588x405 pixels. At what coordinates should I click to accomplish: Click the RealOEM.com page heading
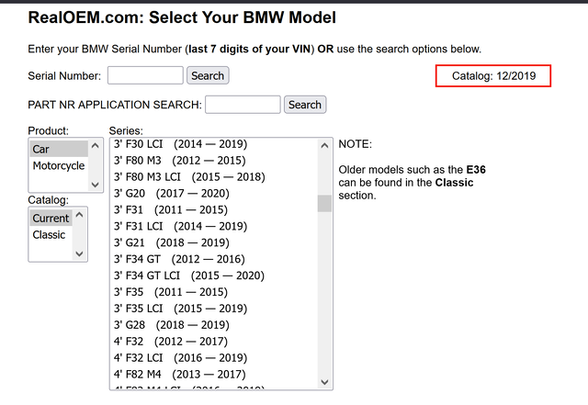(182, 17)
